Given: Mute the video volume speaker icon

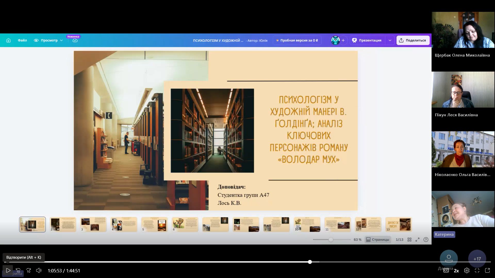Looking at the screenshot, I should tap(39, 271).
